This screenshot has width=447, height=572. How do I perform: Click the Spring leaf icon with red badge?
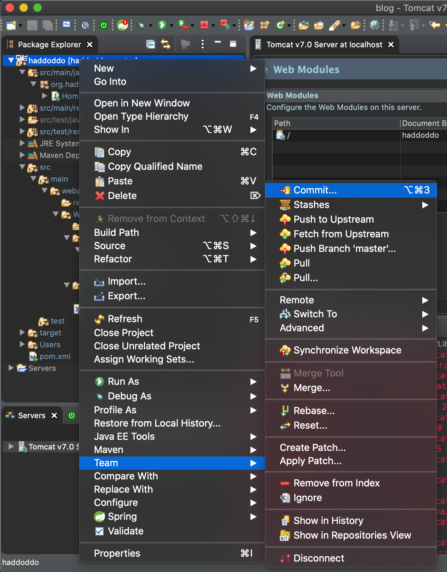(122, 25)
